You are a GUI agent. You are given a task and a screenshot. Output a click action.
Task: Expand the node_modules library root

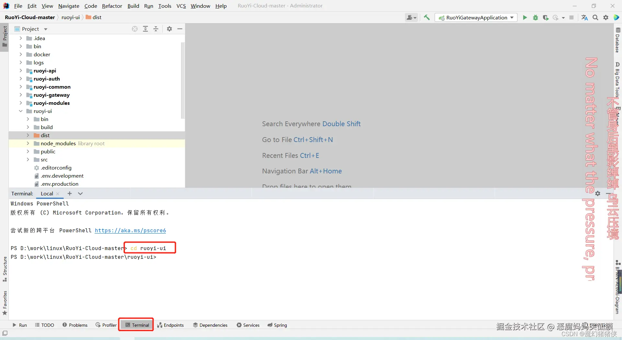[x=28, y=143]
